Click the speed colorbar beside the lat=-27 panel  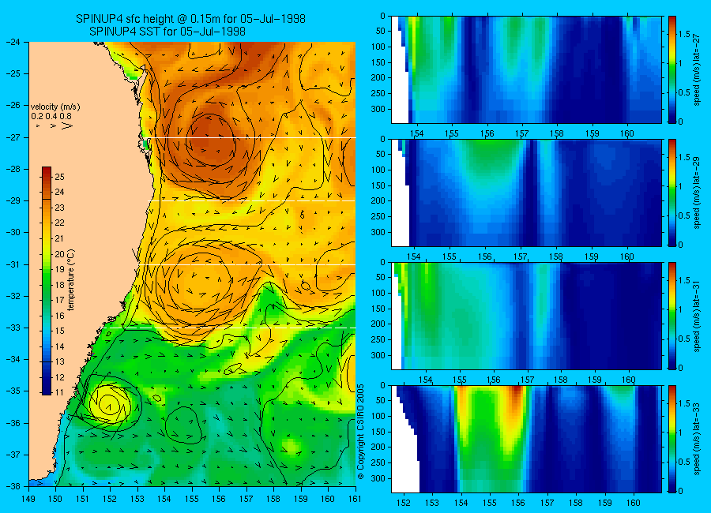(x=671, y=69)
